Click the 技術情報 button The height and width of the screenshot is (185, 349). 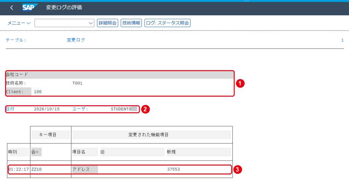tap(131, 23)
